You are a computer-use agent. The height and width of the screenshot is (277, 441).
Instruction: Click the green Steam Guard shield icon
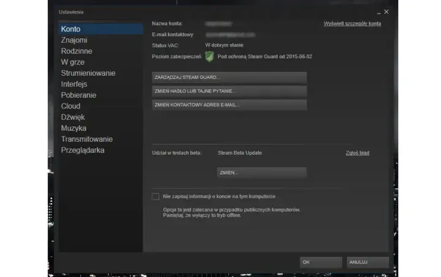(x=209, y=57)
